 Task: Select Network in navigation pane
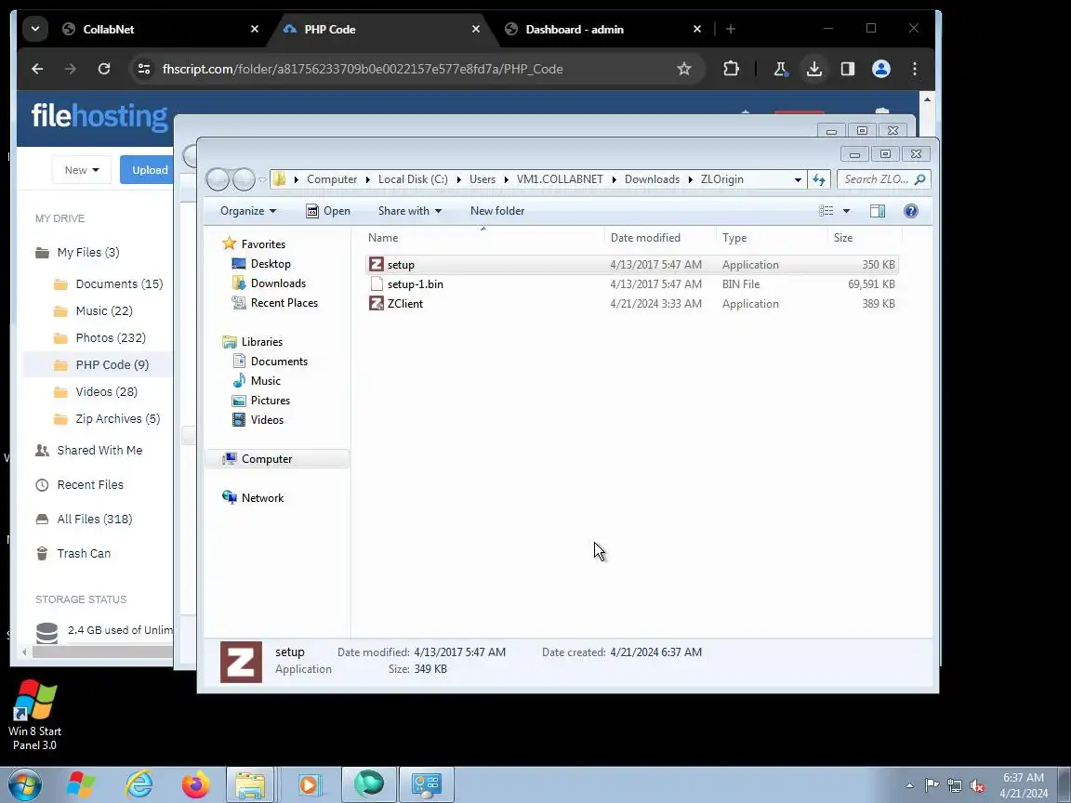(262, 498)
